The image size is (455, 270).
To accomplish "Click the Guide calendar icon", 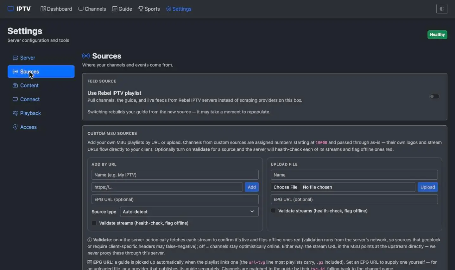I will 115,9.
